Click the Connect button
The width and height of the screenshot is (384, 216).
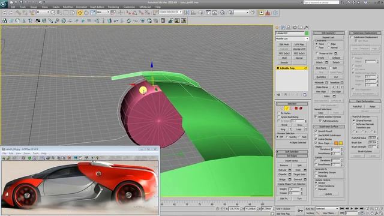pos(298,179)
